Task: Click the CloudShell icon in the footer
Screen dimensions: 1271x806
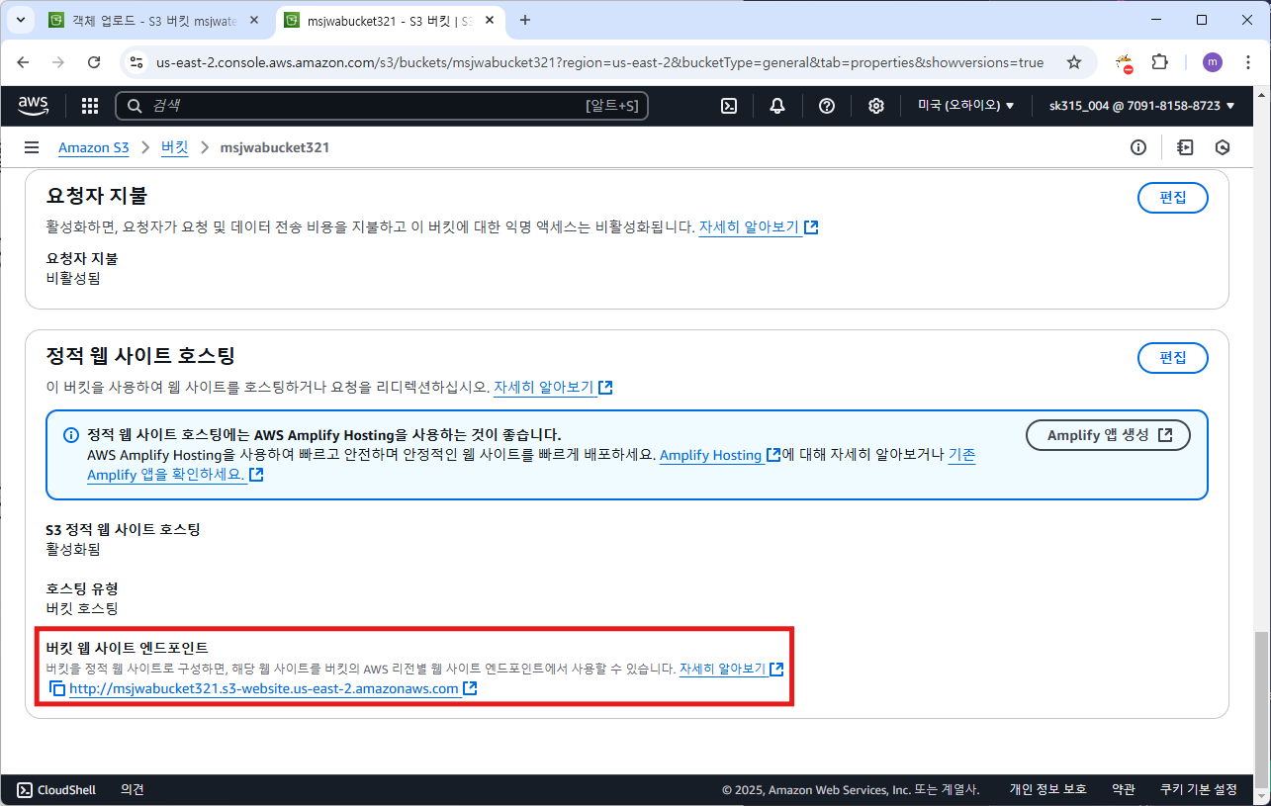Action: (x=25, y=789)
